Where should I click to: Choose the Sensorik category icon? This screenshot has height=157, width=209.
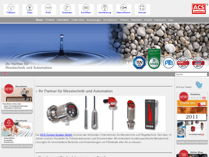click(x=142, y=10)
